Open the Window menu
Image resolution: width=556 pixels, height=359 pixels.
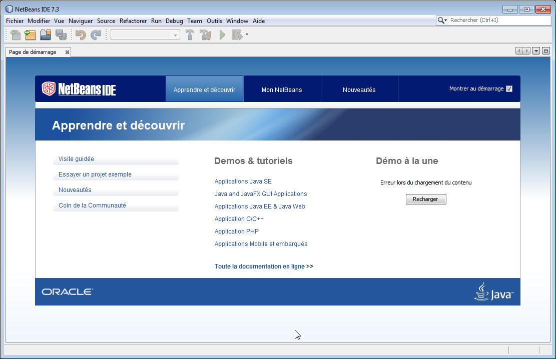pyautogui.click(x=237, y=21)
